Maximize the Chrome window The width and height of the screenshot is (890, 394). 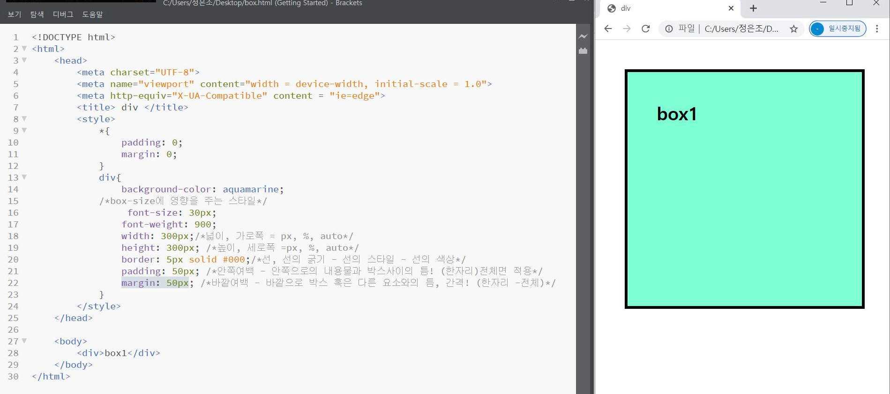849,3
